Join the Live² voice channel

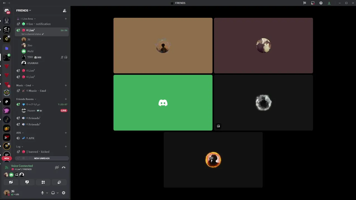tap(42, 71)
